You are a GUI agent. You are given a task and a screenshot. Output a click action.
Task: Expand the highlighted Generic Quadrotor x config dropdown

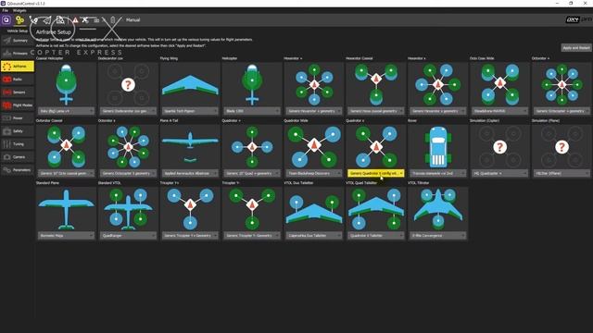coord(376,173)
